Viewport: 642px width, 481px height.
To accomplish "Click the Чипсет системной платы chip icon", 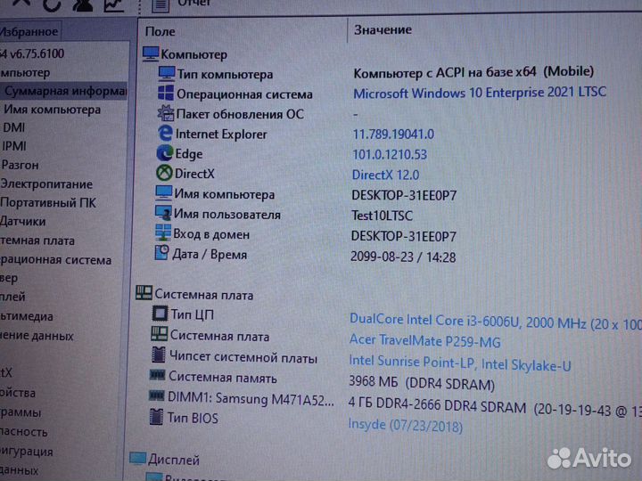I will coord(158,355).
